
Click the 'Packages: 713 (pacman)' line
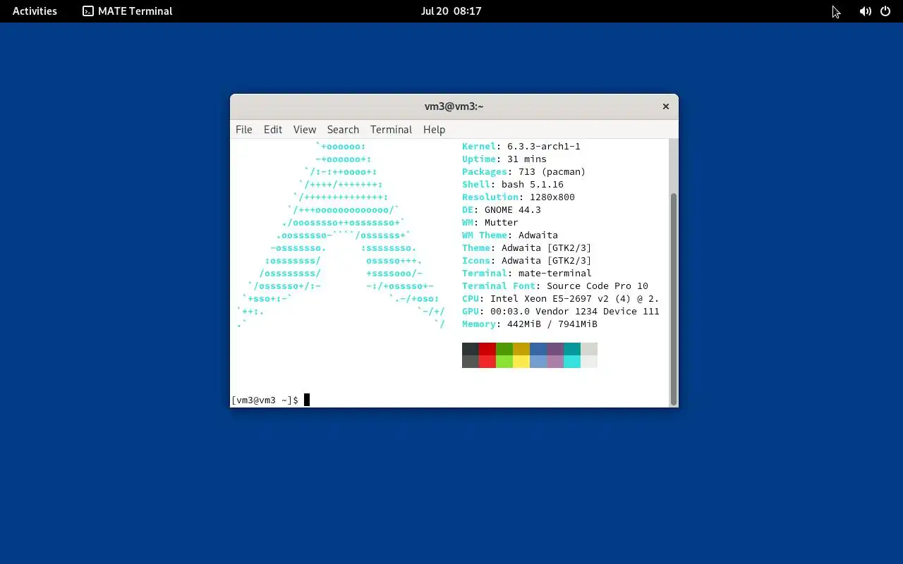click(x=524, y=172)
